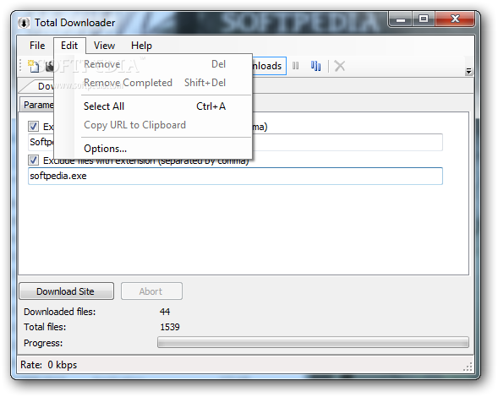Click the Downloaded files value 44
Image resolution: width=498 pixels, height=397 pixels.
[165, 312]
